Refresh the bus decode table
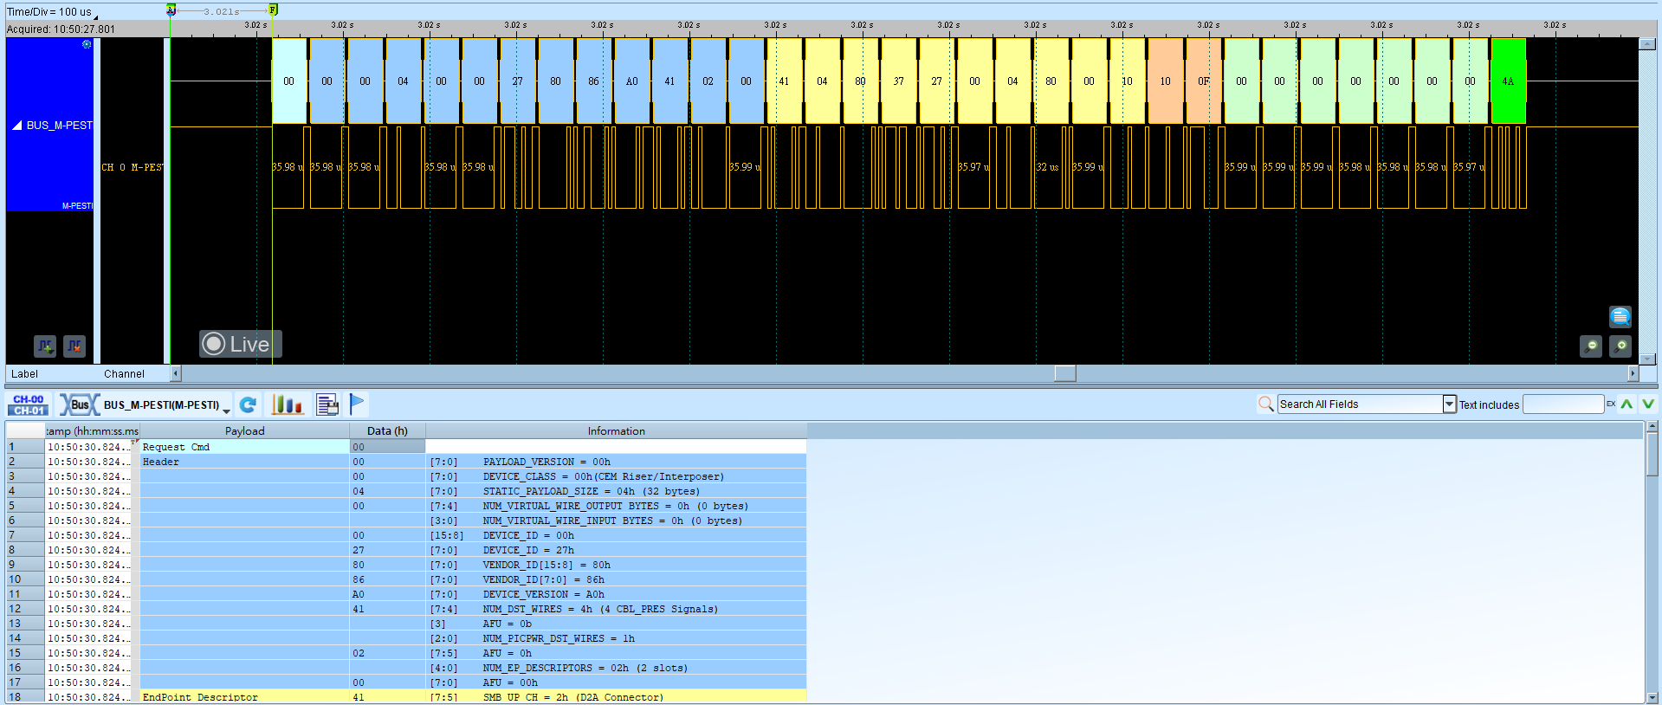1662x705 pixels. (x=249, y=404)
